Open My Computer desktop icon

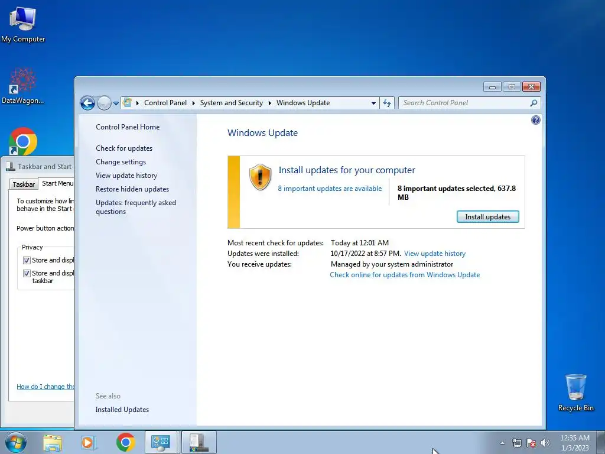(23, 25)
